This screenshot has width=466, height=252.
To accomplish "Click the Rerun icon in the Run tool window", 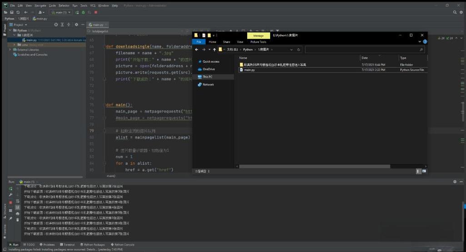I will (x=11, y=189).
